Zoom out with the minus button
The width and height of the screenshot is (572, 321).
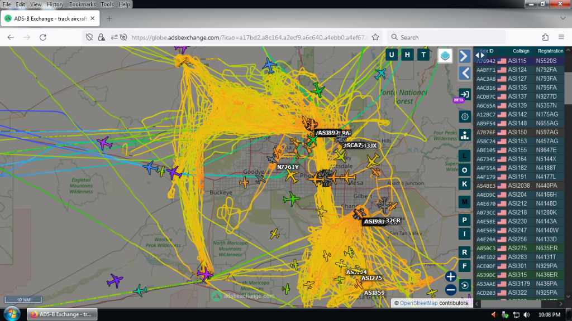point(451,290)
